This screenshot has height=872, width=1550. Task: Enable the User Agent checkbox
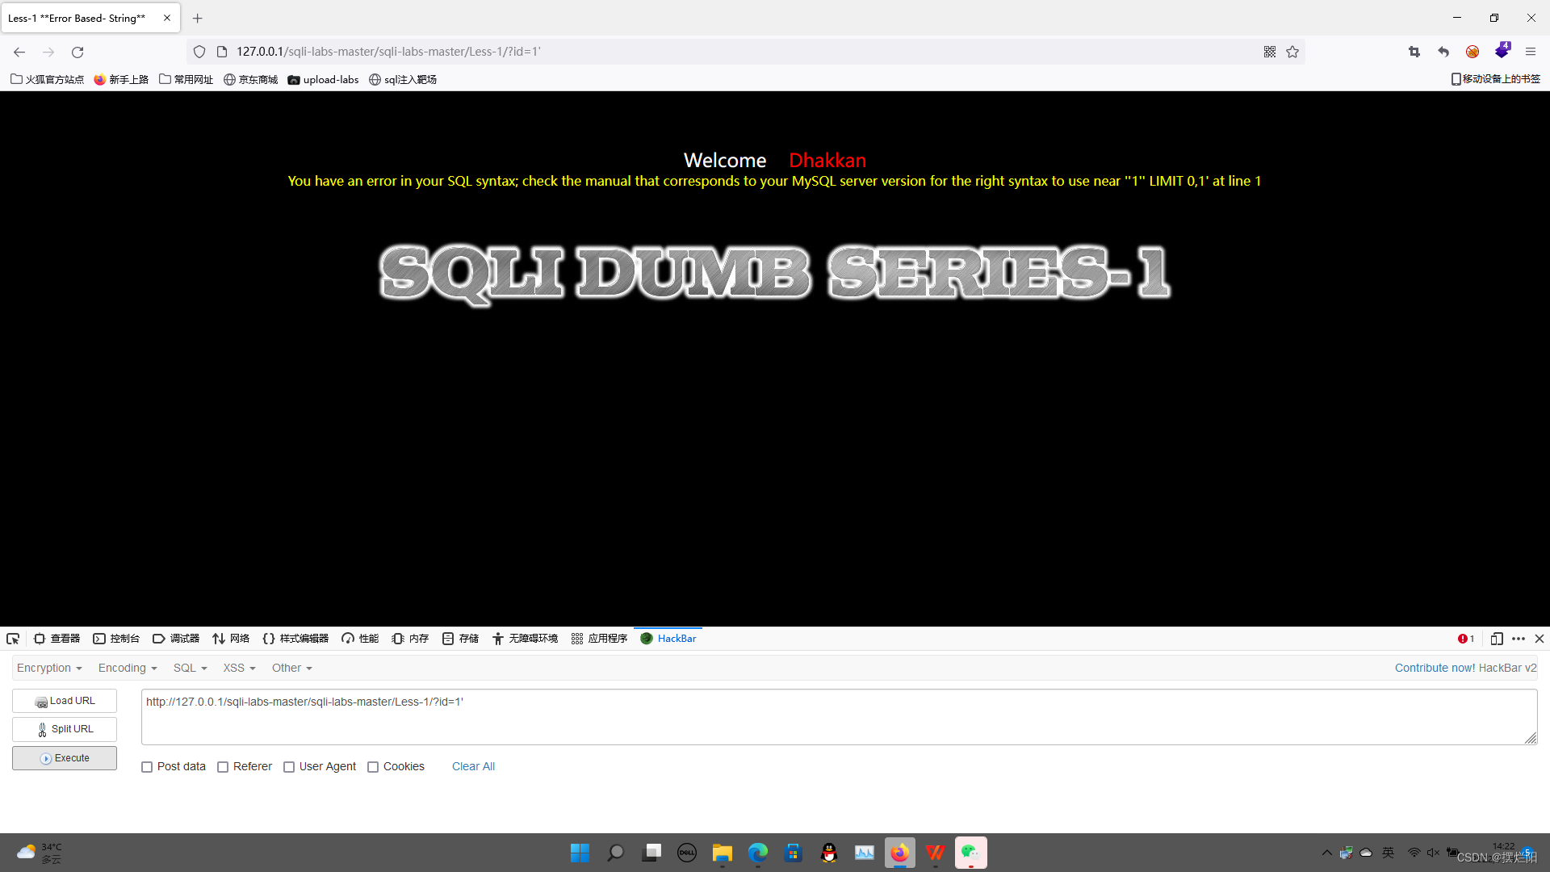point(289,767)
